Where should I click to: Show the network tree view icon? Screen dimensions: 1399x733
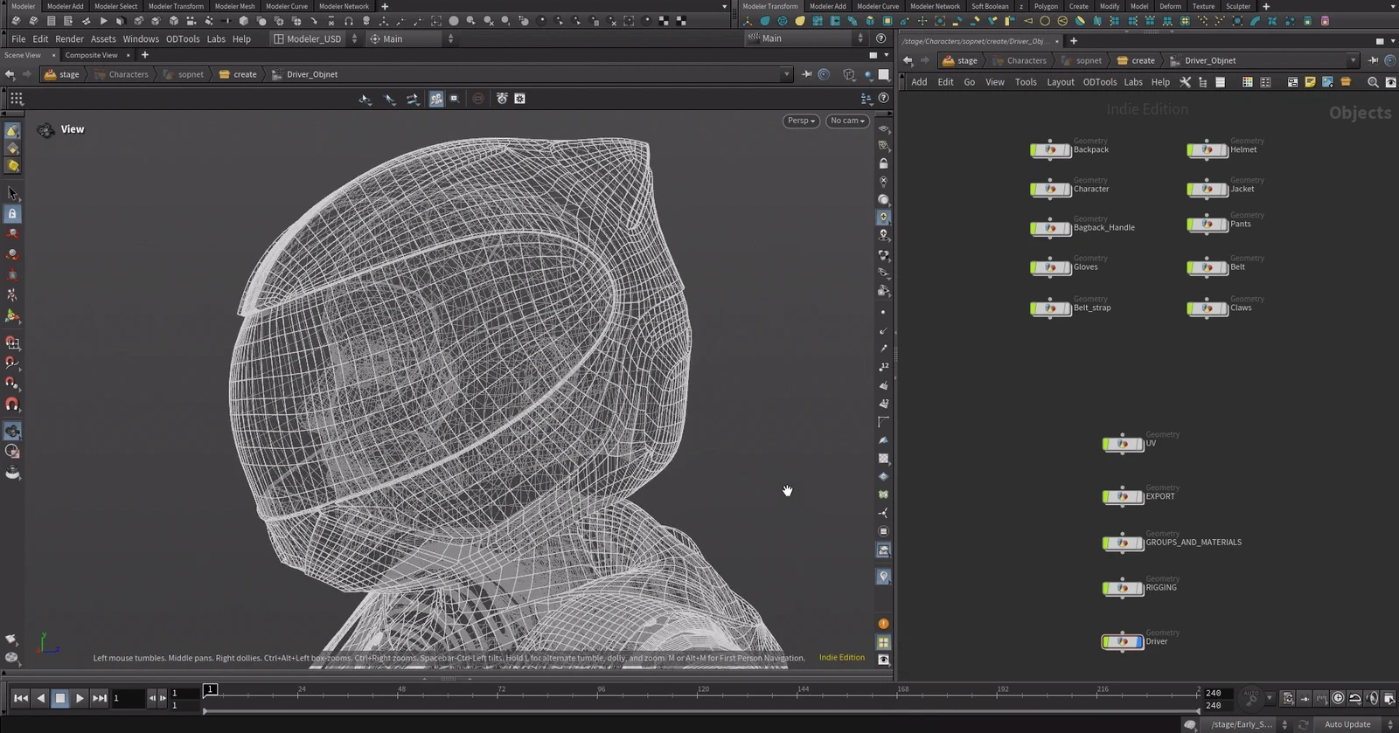(1203, 82)
